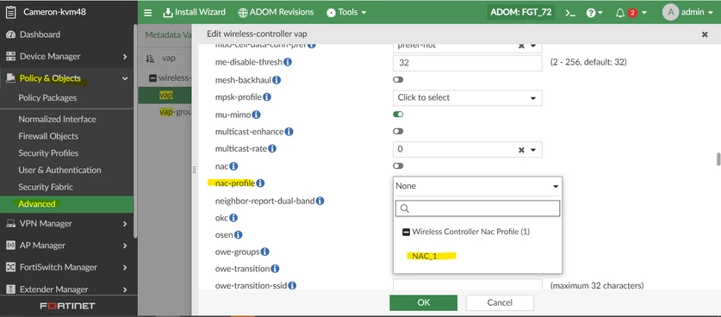Click the Cancel button
The height and width of the screenshot is (317, 721).
(x=500, y=302)
